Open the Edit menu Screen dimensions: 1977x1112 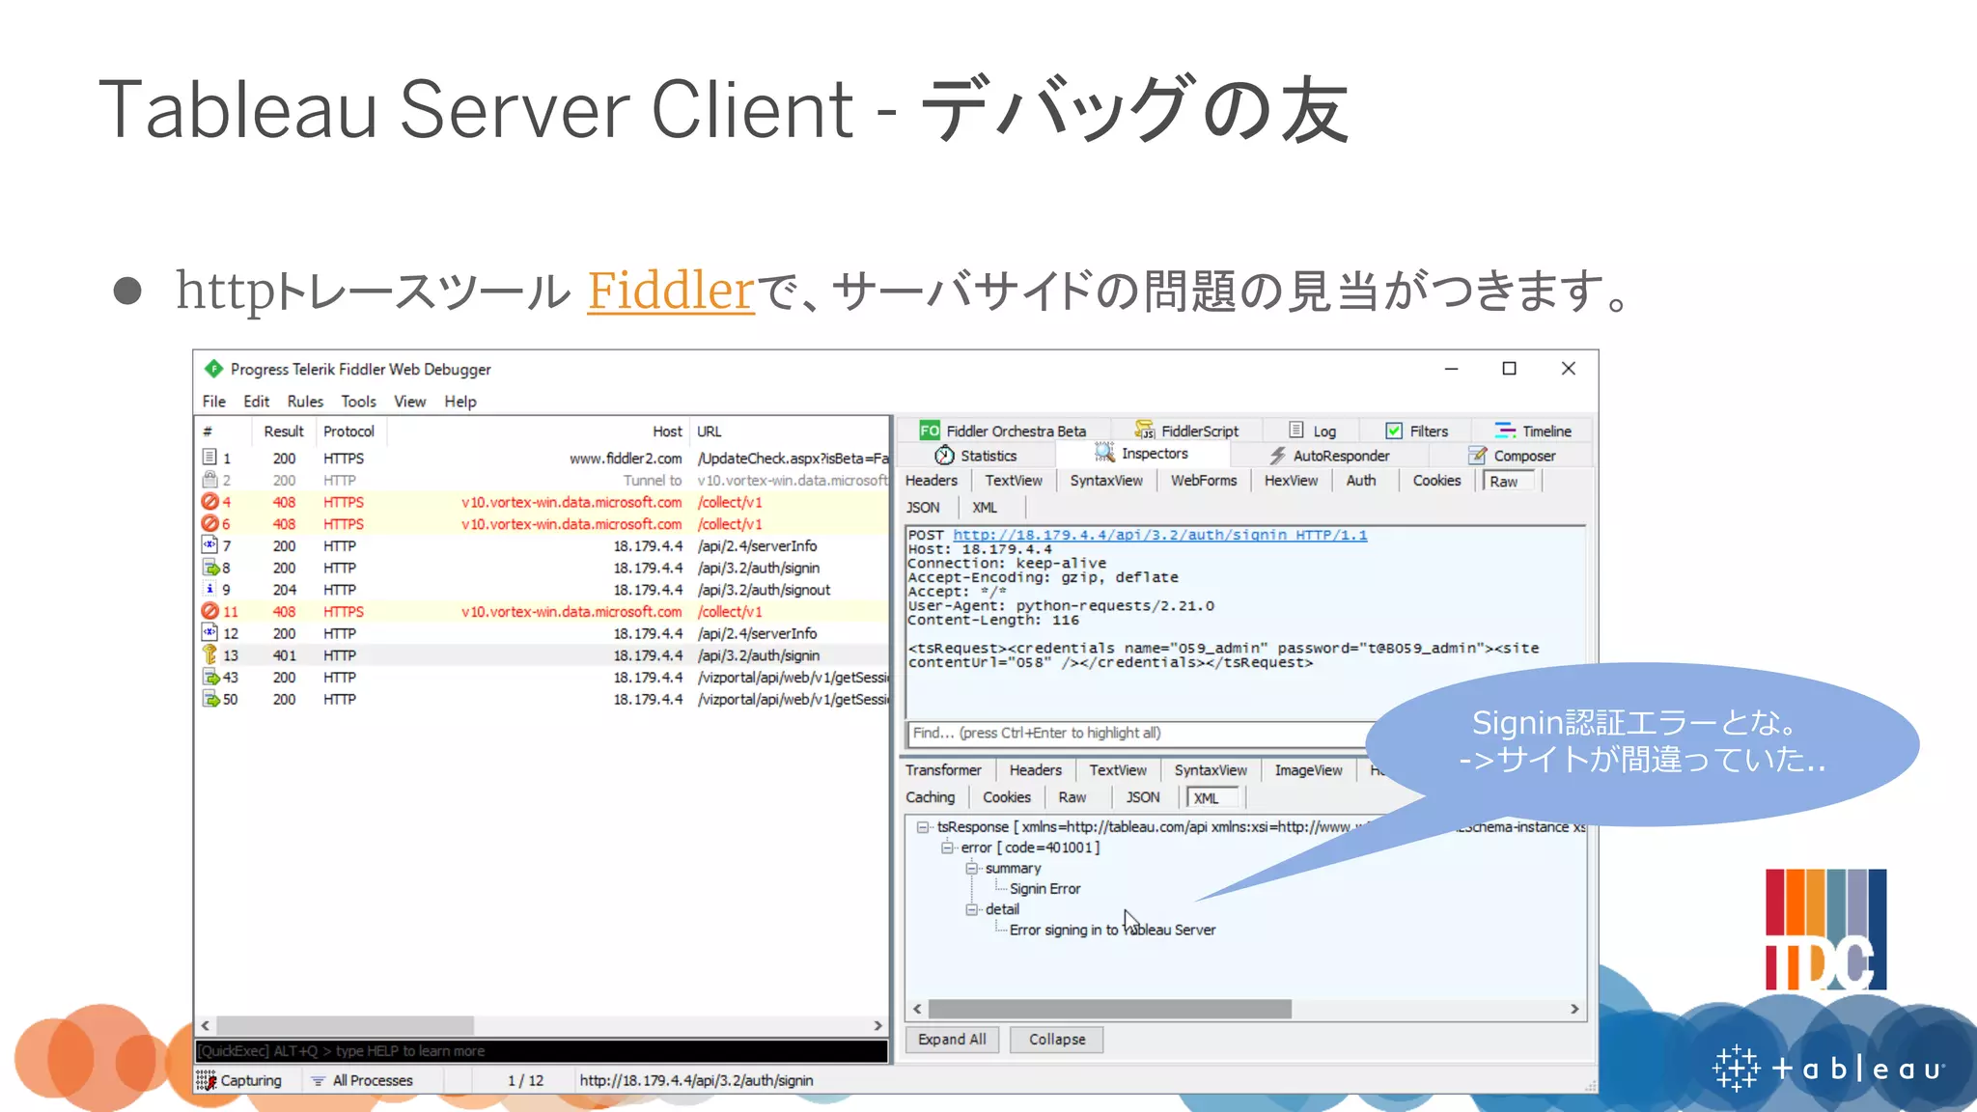pyautogui.click(x=256, y=402)
